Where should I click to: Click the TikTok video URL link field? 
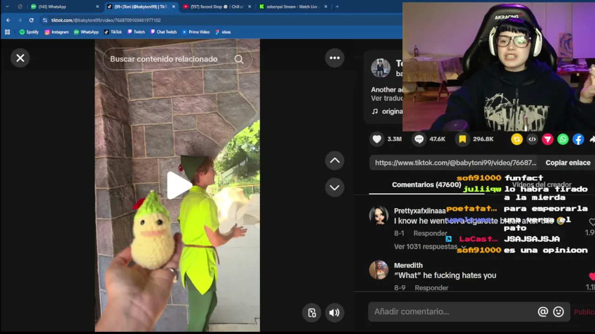[x=456, y=163]
